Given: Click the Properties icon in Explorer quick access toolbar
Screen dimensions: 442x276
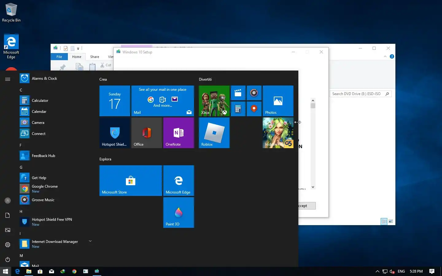Looking at the screenshot, I should [66, 48].
